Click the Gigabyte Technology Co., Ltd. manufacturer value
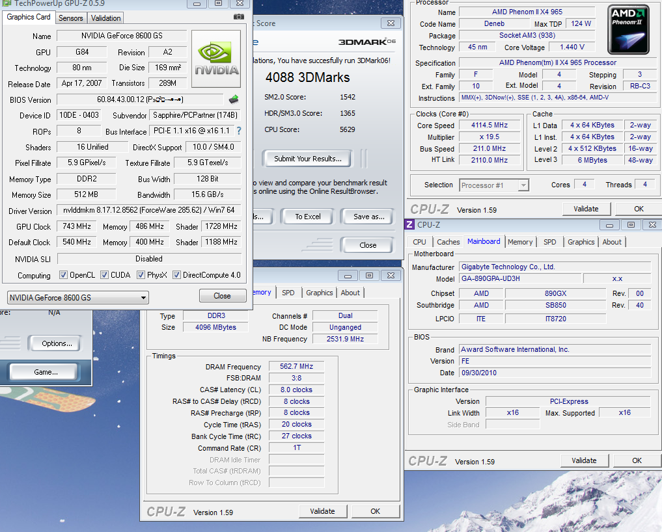The image size is (662, 532). coord(555,267)
